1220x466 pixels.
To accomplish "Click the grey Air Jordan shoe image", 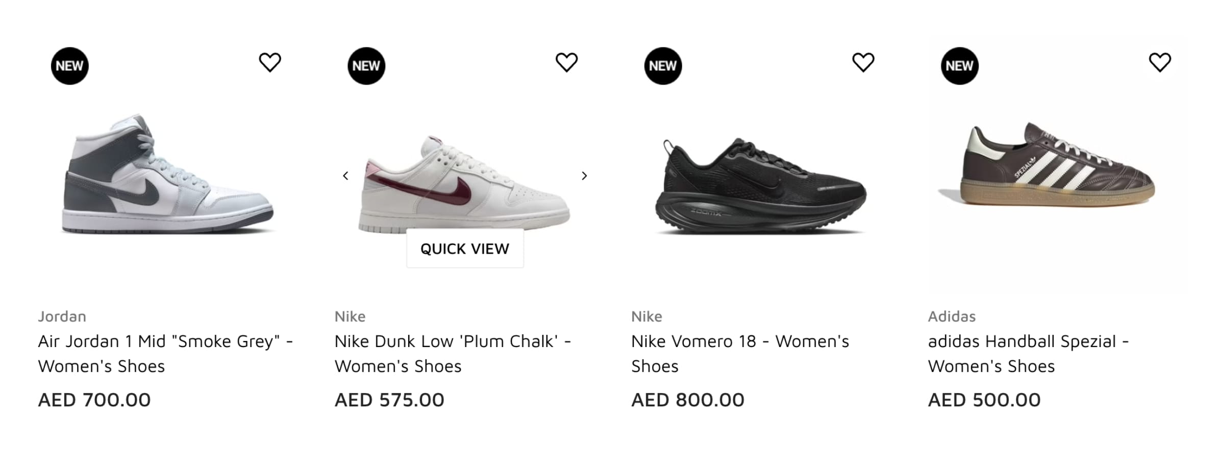I will pyautogui.click(x=167, y=176).
